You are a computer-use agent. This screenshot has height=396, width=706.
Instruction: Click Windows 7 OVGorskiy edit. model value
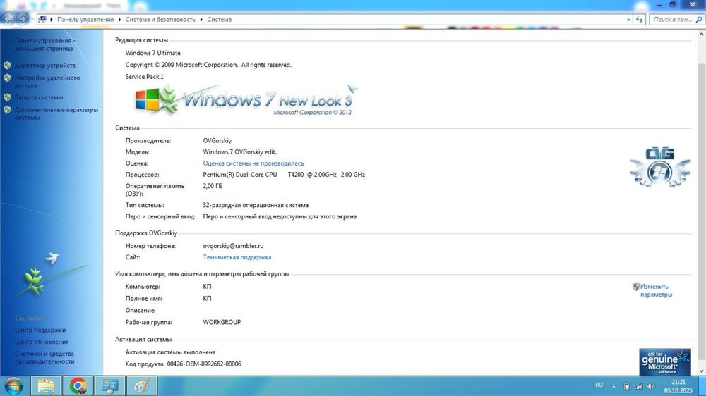(239, 152)
